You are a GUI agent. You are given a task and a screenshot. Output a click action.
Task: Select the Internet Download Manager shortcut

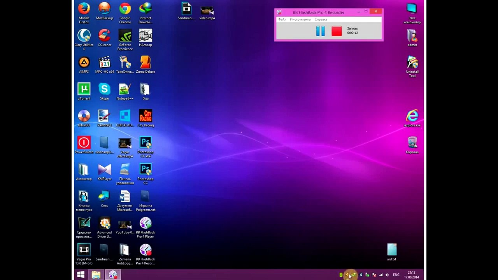[146, 13]
